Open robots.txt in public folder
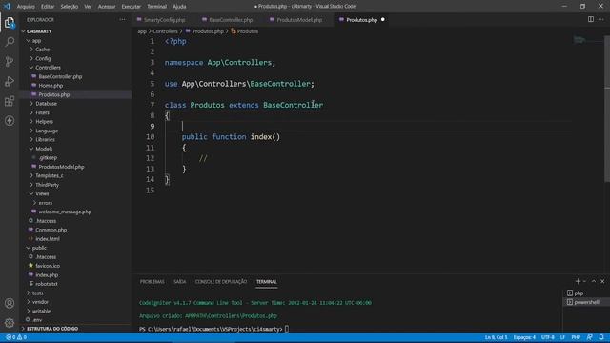The width and height of the screenshot is (610, 343). (x=47, y=284)
